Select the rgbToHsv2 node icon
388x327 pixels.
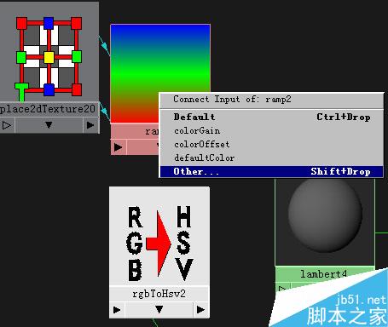[x=159, y=236]
